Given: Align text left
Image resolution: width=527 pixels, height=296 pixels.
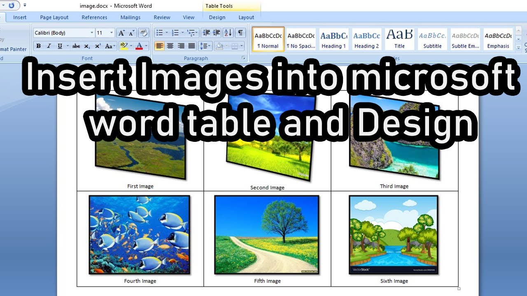Looking at the screenshot, I should pos(160,46).
